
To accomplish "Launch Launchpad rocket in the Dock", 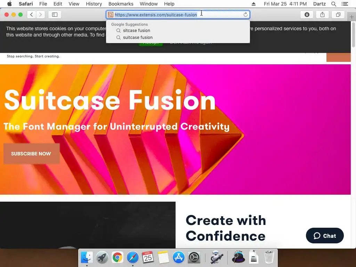I will click(x=102, y=257).
